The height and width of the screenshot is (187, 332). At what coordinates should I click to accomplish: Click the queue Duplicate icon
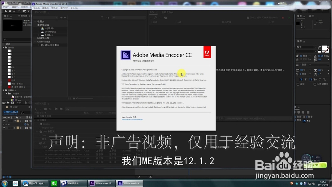coord(165,18)
